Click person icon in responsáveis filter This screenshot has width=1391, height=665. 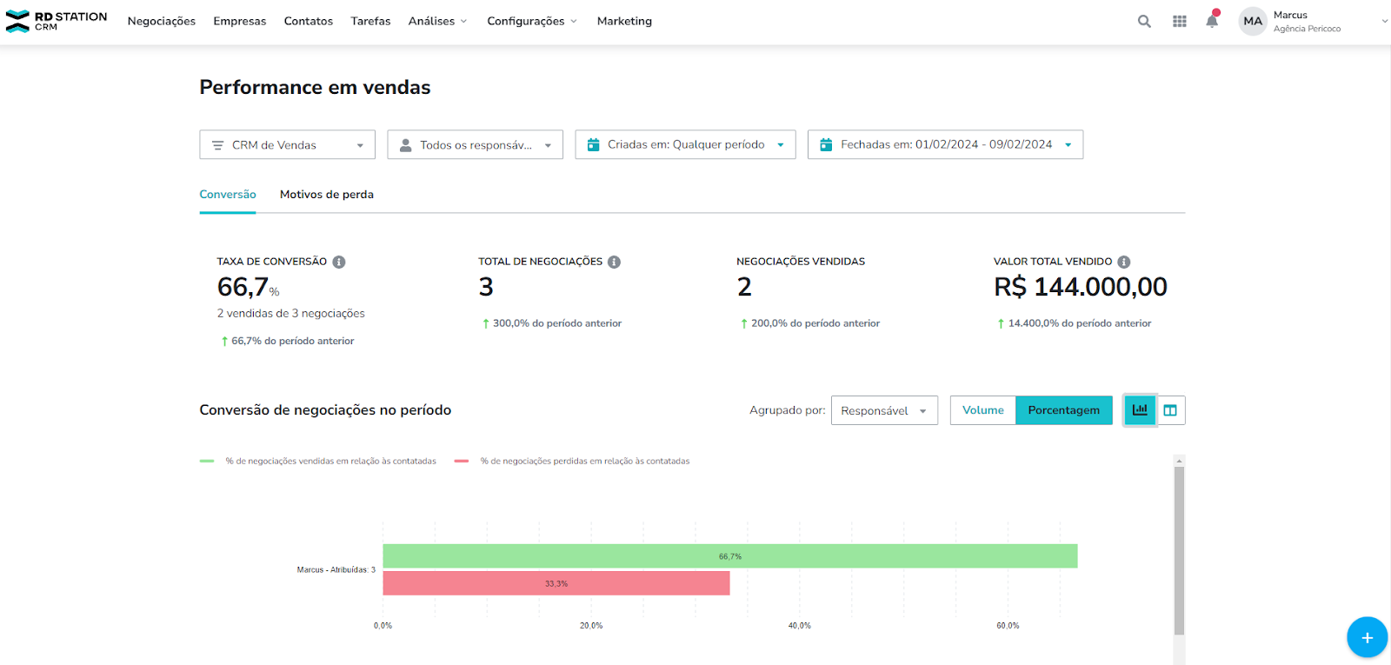405,145
